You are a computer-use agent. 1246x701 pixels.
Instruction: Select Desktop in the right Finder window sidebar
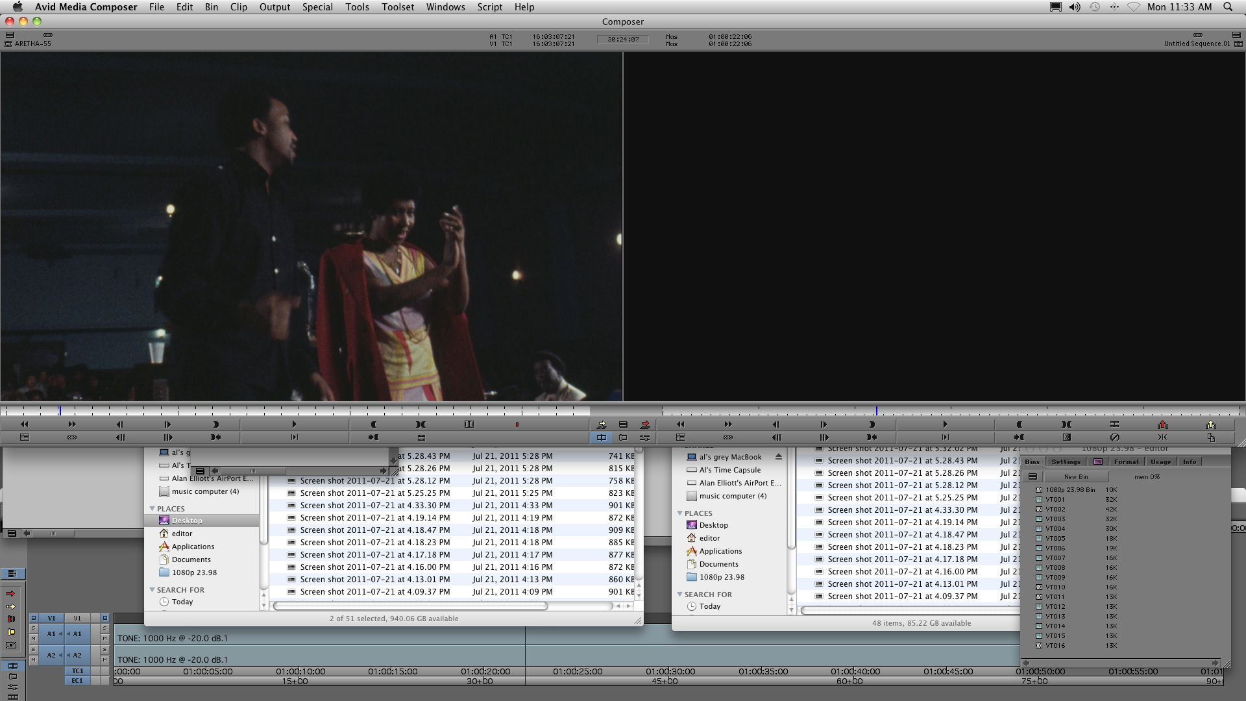[713, 525]
